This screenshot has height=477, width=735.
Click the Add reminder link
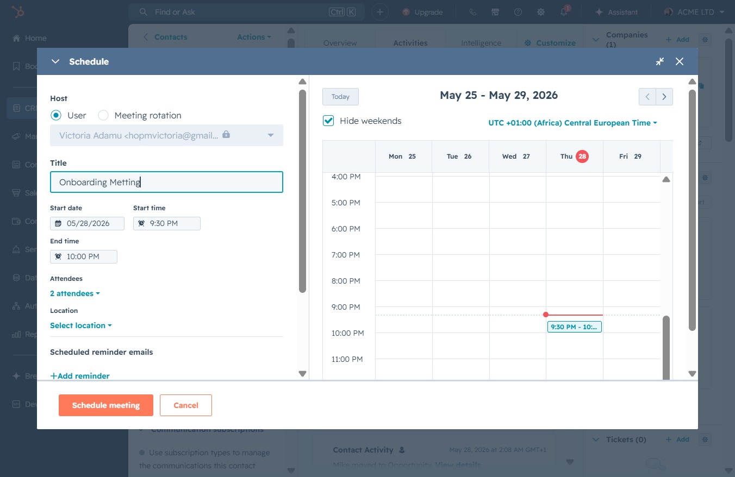tap(80, 375)
